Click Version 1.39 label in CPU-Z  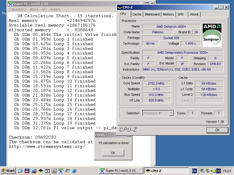click(215, 122)
